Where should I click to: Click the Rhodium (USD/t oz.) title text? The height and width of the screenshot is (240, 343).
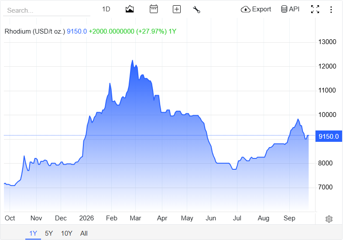[x=35, y=31]
